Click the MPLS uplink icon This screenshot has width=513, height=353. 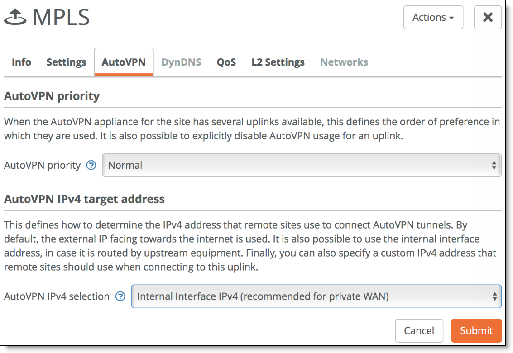tap(15, 17)
